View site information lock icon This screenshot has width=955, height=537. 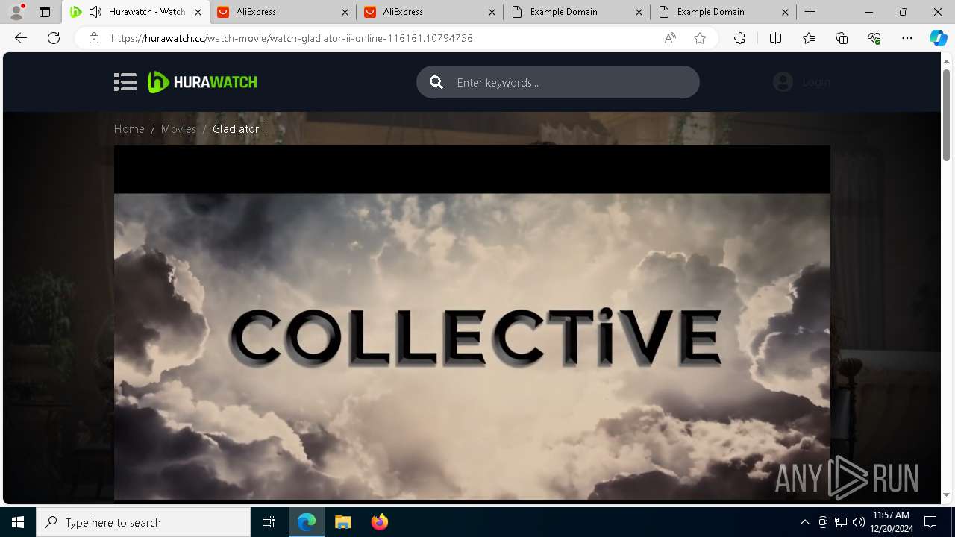point(94,38)
